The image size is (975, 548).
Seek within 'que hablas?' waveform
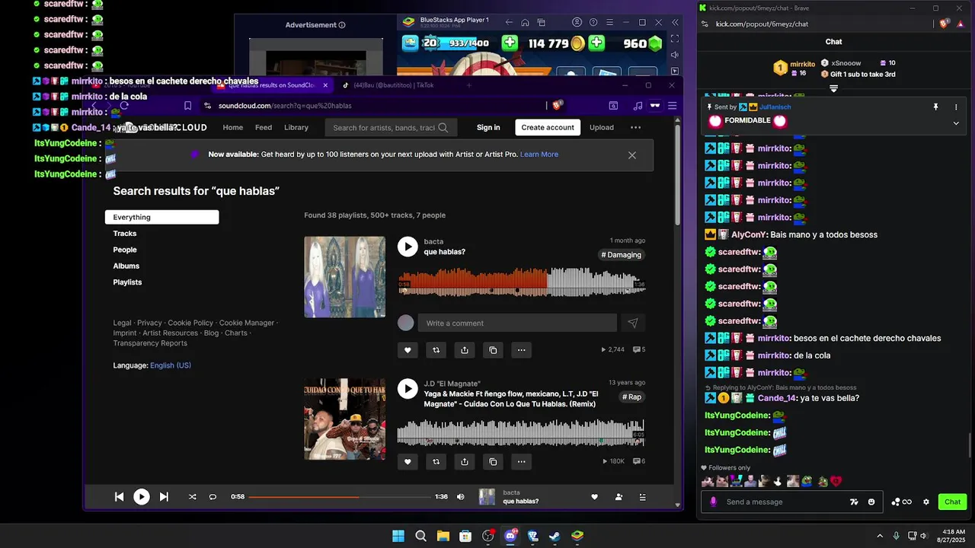[x=521, y=282]
